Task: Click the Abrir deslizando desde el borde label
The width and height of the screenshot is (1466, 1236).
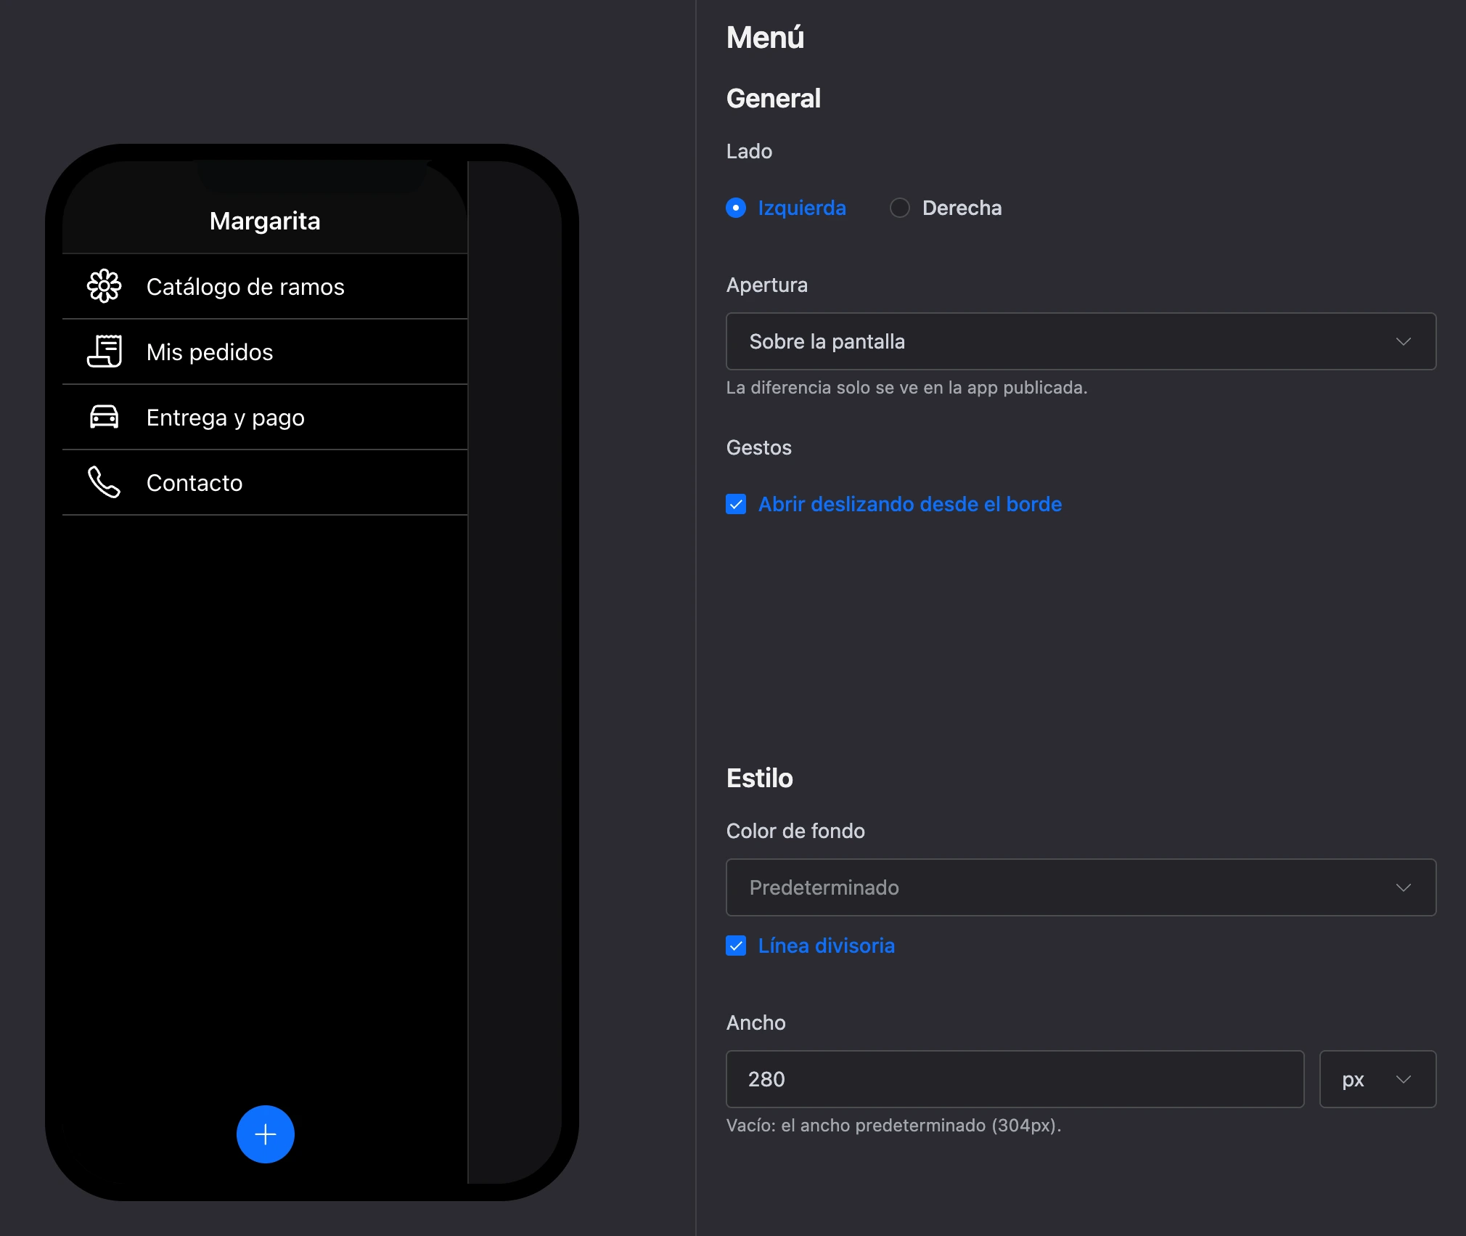Action: [910, 504]
